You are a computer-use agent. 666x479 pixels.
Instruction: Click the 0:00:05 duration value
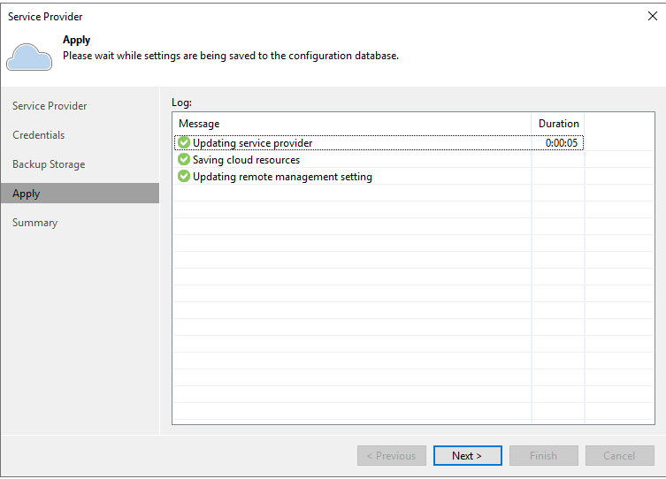[561, 143]
